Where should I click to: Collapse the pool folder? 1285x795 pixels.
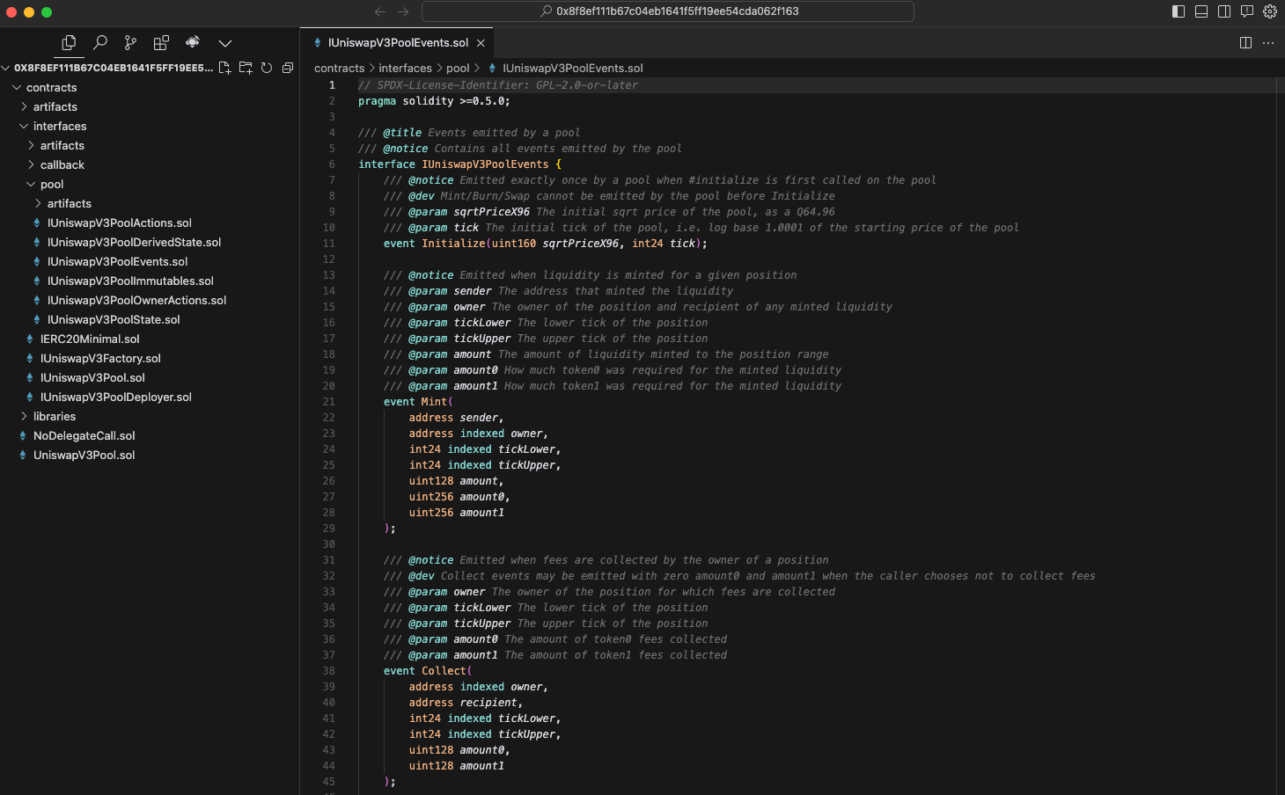(x=31, y=184)
